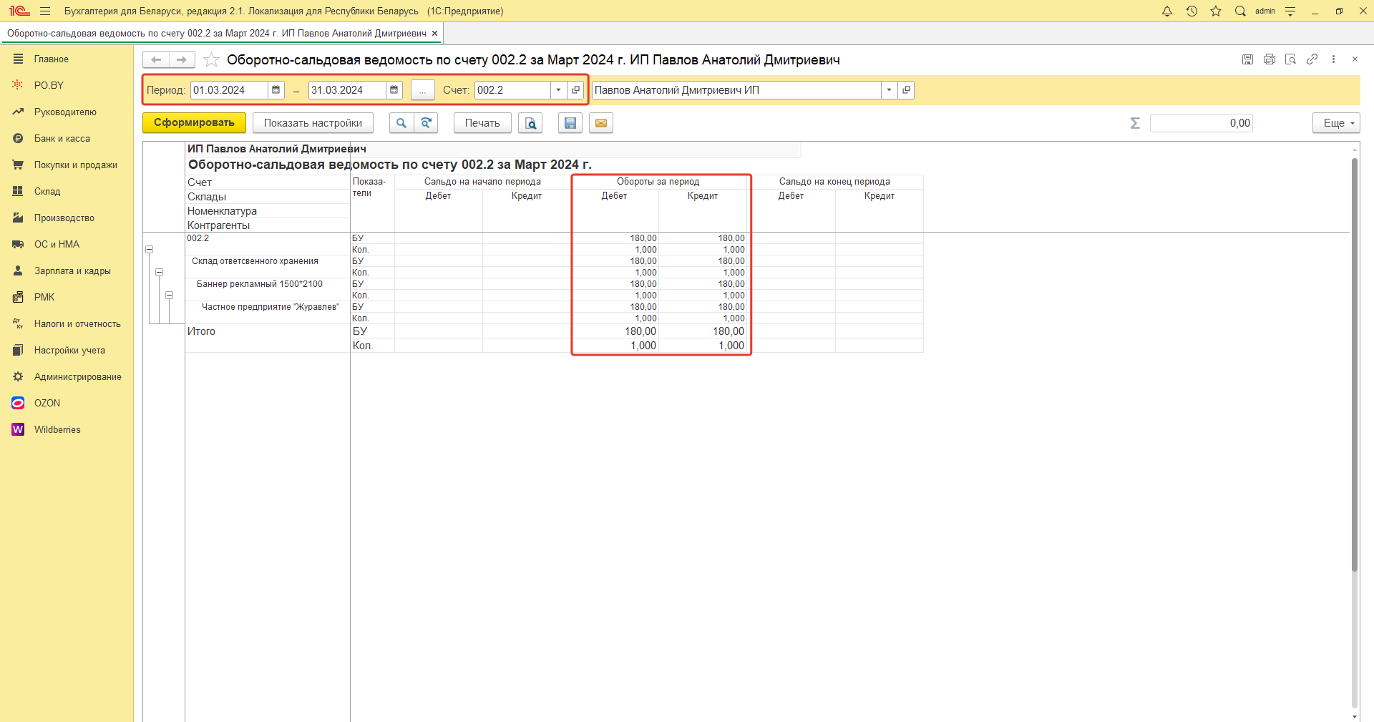Click start date field 01.03.2024
The image size is (1374, 722).
click(x=229, y=90)
